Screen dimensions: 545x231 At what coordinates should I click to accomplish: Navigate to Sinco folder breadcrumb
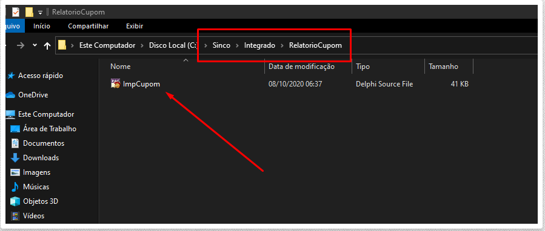(221, 45)
